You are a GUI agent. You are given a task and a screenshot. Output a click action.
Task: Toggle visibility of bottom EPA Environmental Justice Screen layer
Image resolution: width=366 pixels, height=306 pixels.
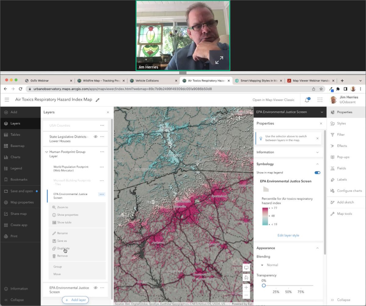(x=95, y=288)
